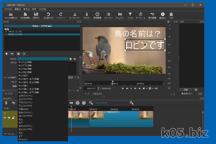Open the 編集 menu
Image resolution: width=216 pixels, height=144 pixels.
pyautogui.click(x=18, y=9)
